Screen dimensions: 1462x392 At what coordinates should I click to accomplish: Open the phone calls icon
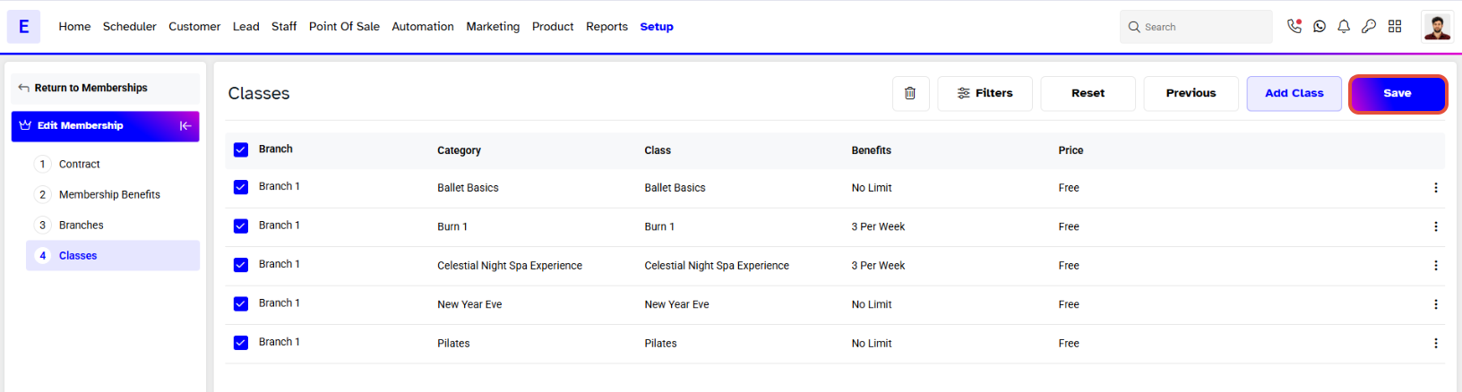(x=1294, y=27)
